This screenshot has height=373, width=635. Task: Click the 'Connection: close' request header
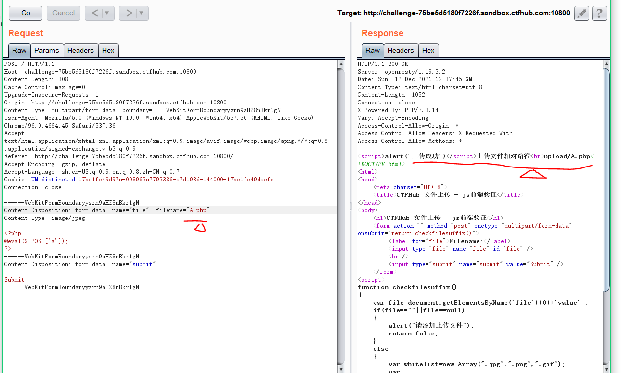[x=33, y=187]
